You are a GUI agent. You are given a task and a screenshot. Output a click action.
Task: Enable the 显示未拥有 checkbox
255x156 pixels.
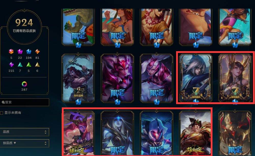coord(2,113)
